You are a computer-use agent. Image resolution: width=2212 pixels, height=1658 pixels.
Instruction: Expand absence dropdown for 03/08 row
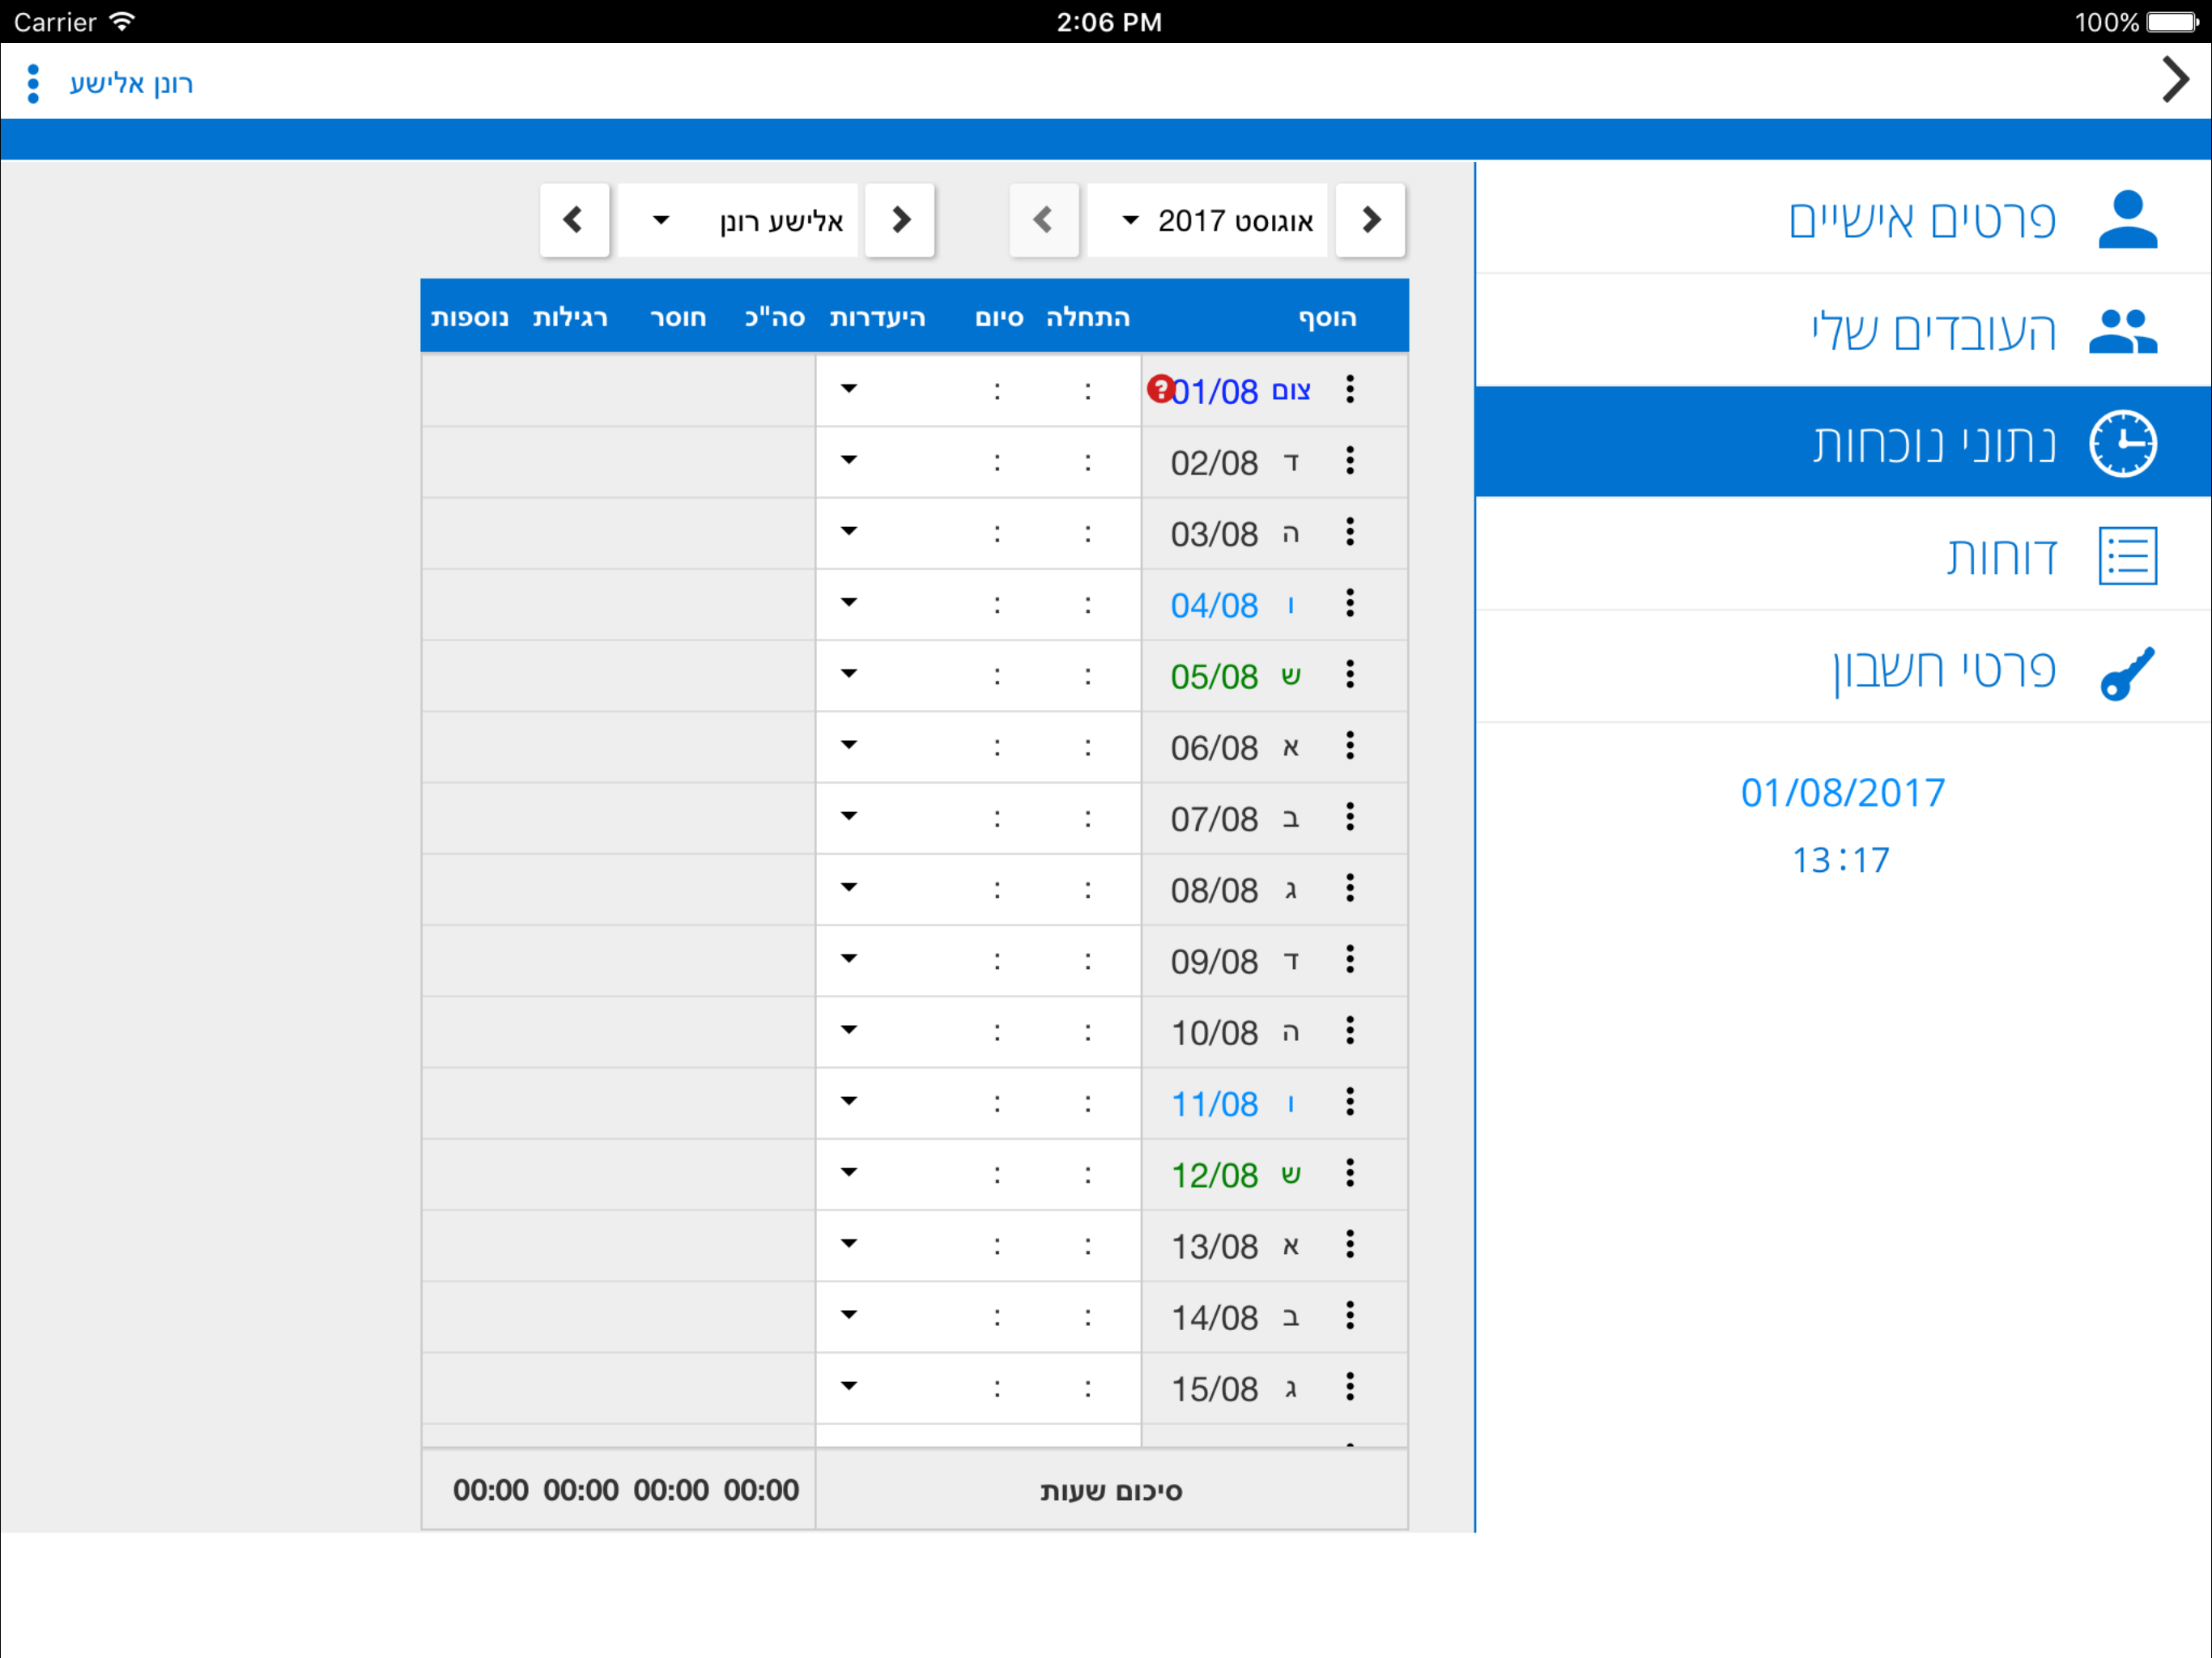pyautogui.click(x=849, y=532)
